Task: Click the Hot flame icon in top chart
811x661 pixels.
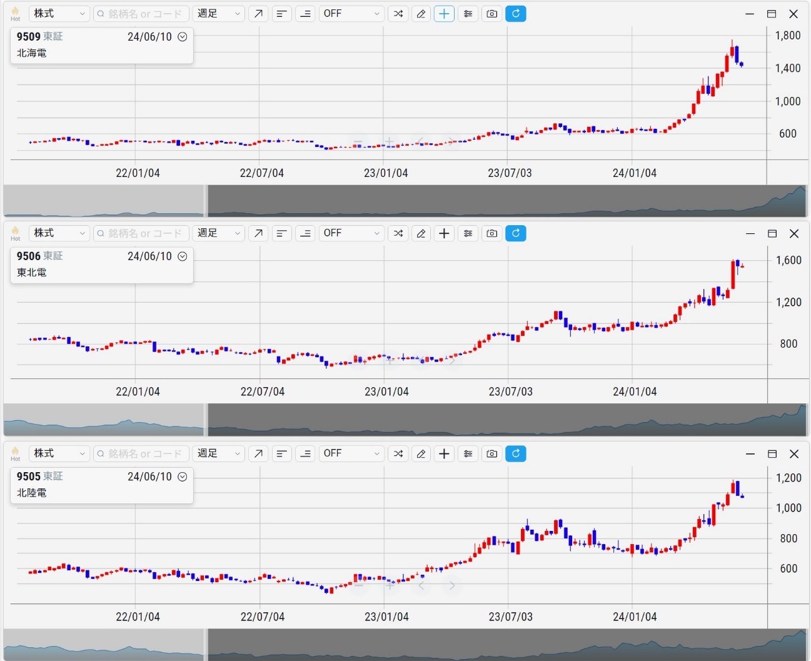Action: [x=15, y=12]
